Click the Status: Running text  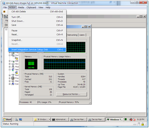click(11, 124)
